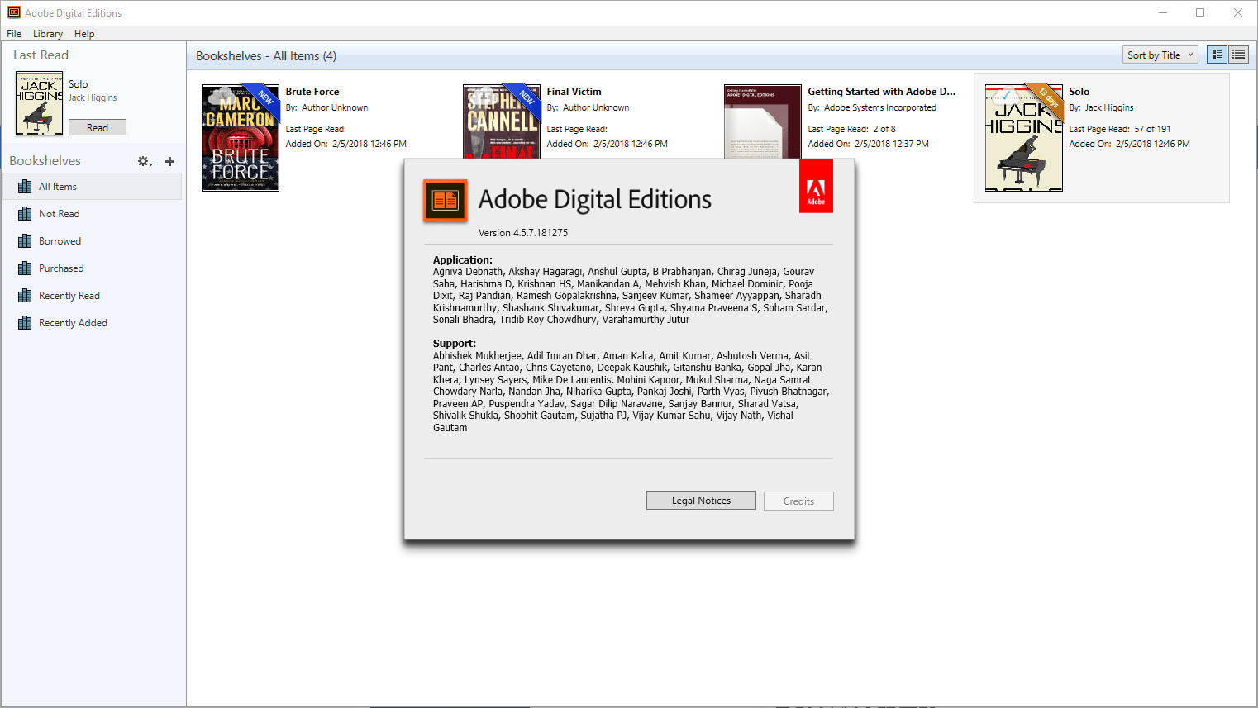
Task: Open the Help menu
Action: point(84,34)
